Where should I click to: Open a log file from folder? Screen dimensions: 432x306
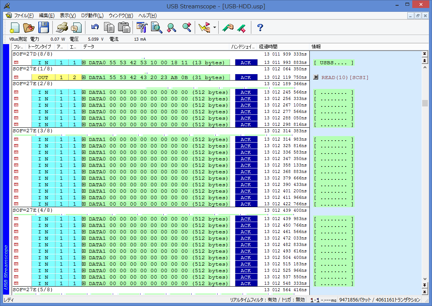(x=28, y=28)
